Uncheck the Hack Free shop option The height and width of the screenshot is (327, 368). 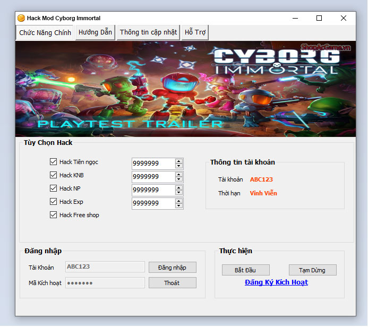coord(53,215)
